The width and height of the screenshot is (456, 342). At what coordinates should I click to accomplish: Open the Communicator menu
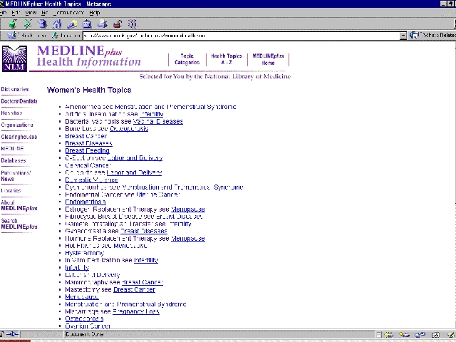[x=71, y=13]
